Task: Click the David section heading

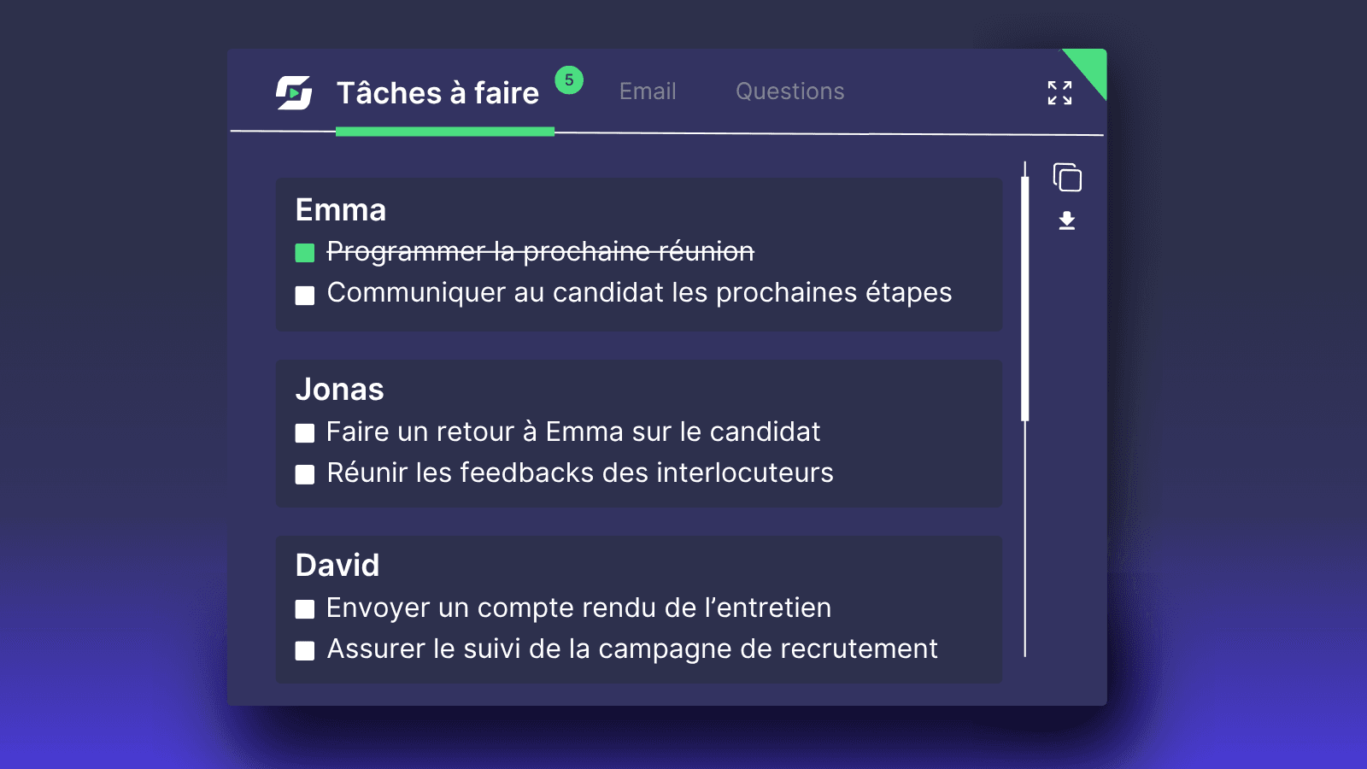Action: pyautogui.click(x=337, y=566)
